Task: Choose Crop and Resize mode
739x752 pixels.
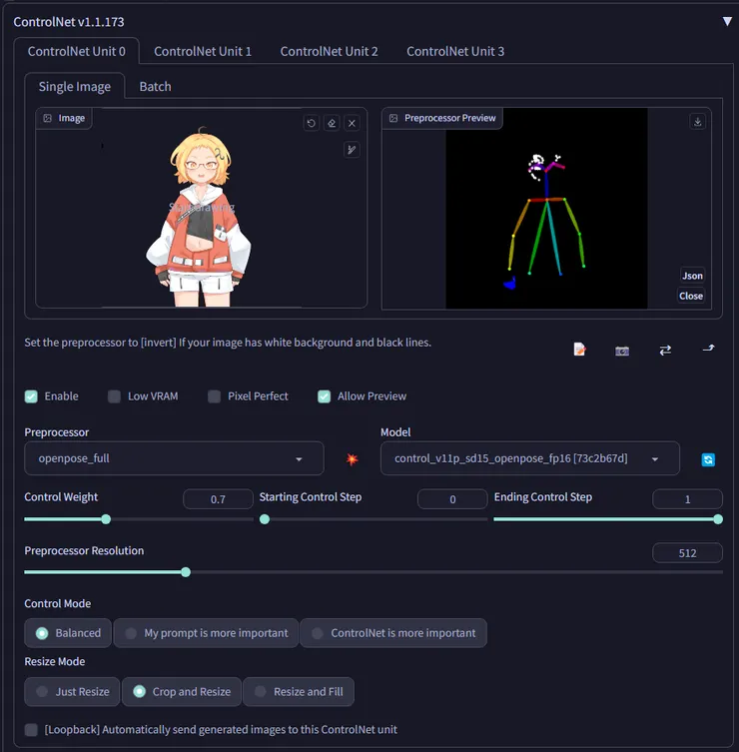Action: tap(182, 691)
